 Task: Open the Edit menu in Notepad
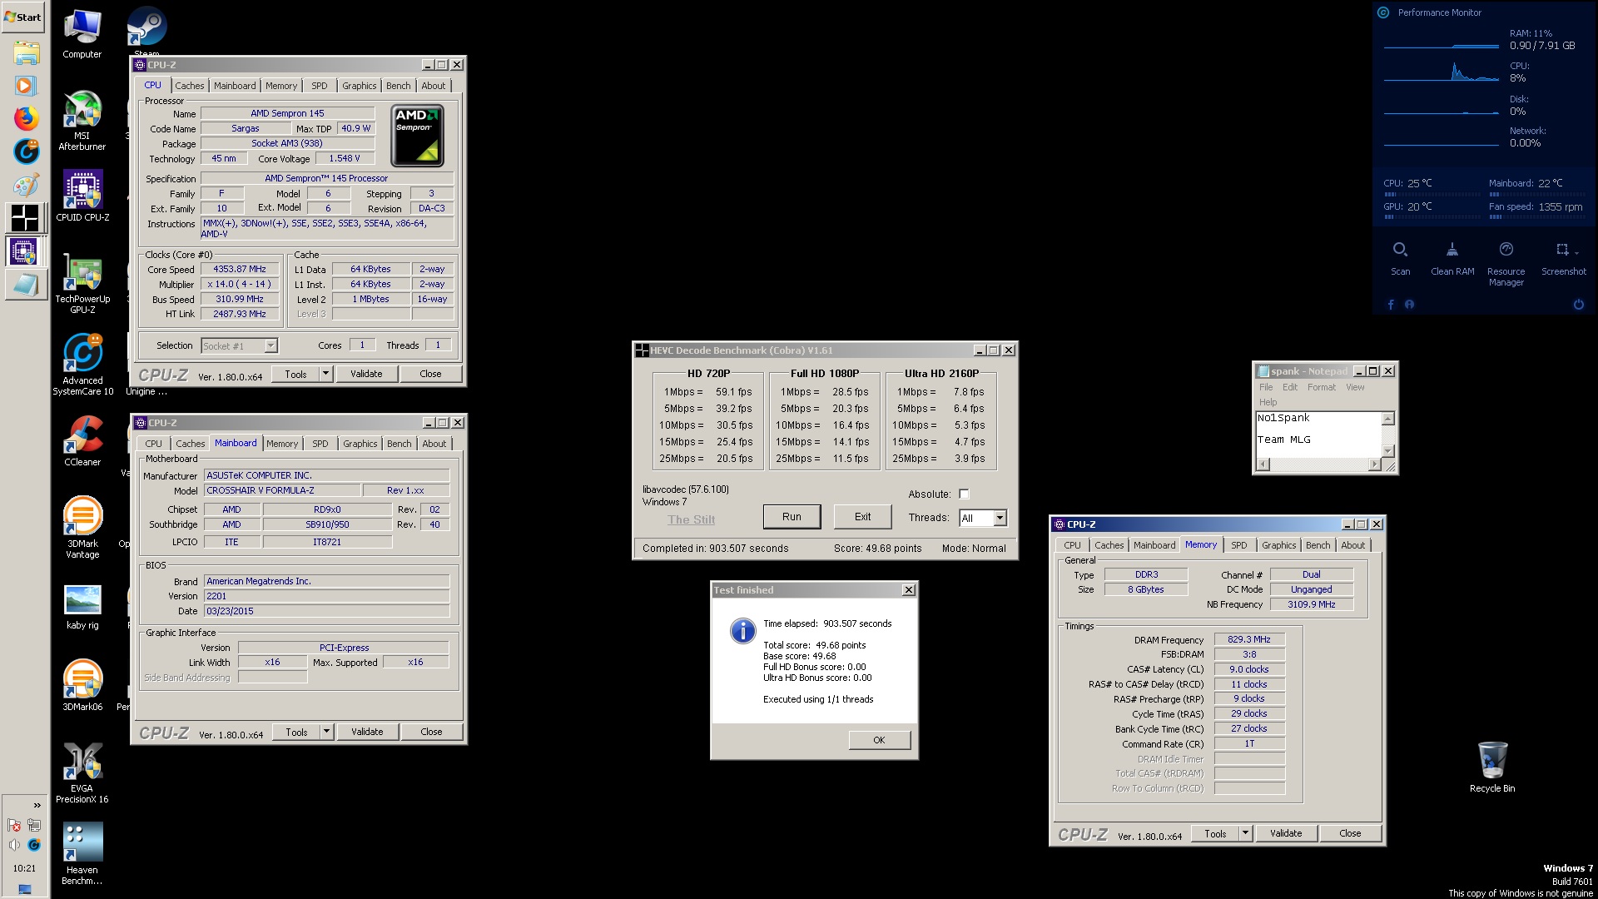coord(1289,387)
